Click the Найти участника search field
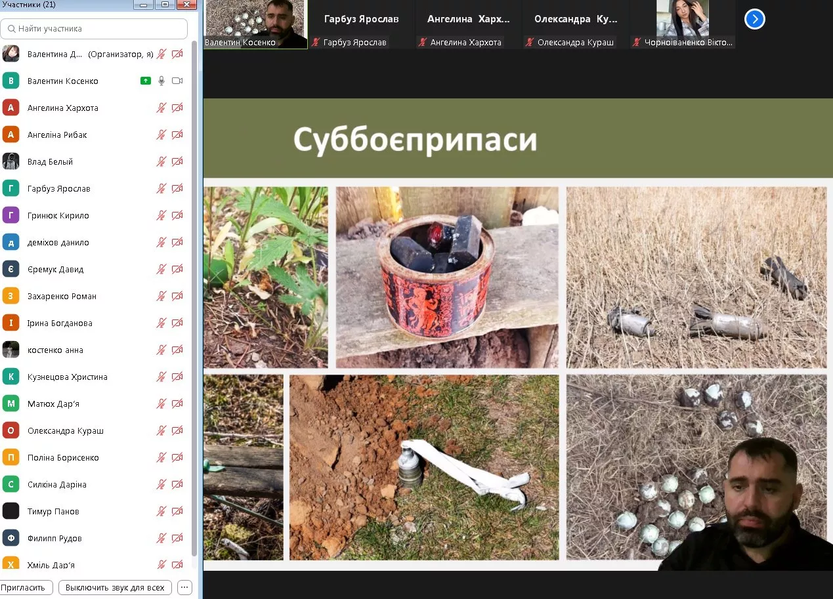833x599 pixels. coord(98,29)
